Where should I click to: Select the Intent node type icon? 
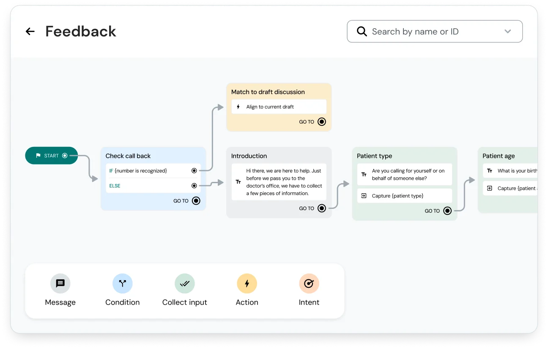[309, 284]
